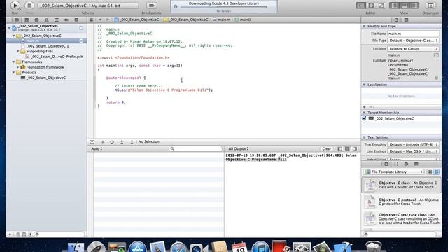
Task: Show the Project navigator folder icon
Action: (17, 20)
